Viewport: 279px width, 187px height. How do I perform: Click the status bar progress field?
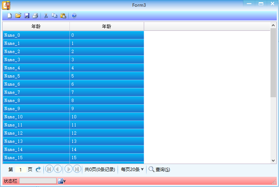[38, 181]
